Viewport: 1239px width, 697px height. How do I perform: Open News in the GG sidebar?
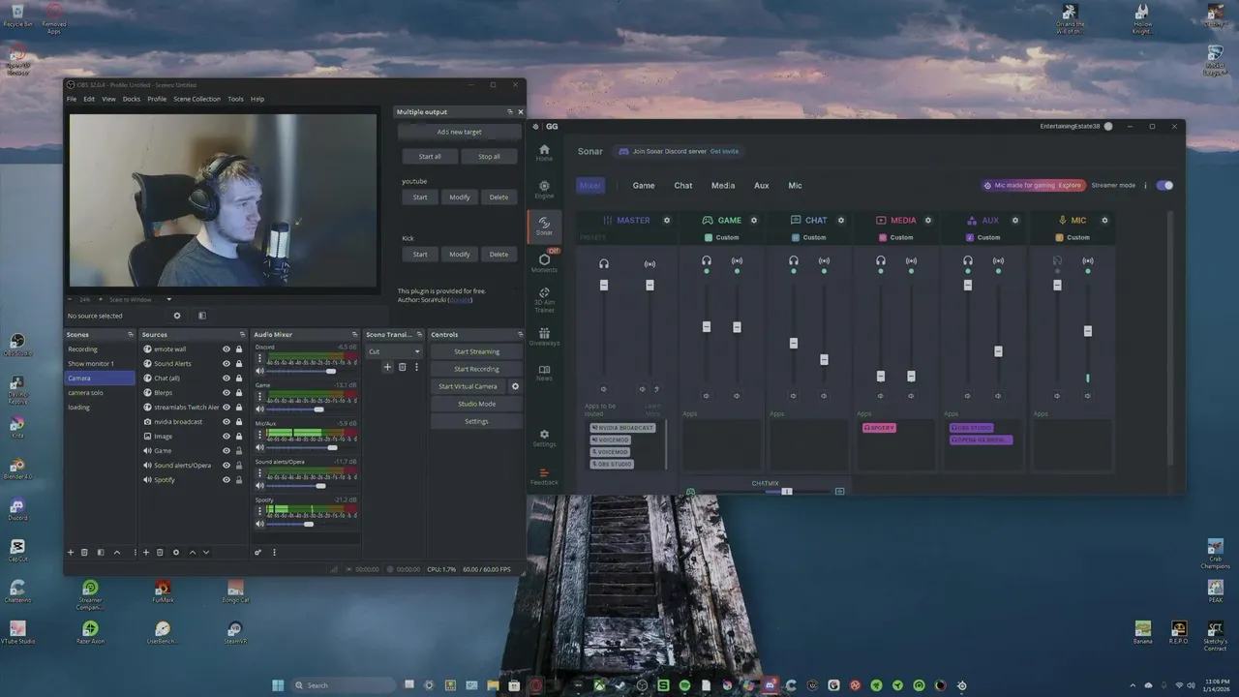point(544,373)
